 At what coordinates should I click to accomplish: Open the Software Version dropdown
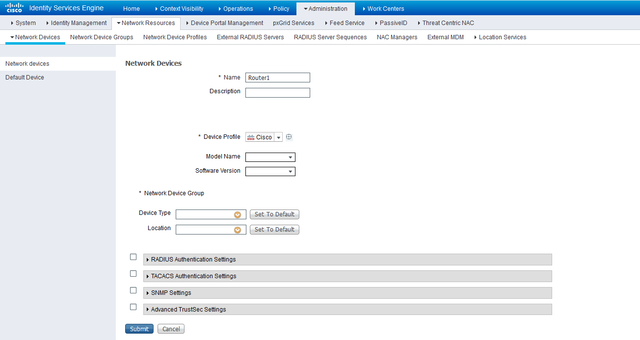pos(291,171)
